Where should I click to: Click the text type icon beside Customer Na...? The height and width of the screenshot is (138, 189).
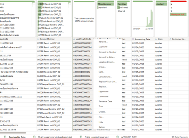pos(170,39)
